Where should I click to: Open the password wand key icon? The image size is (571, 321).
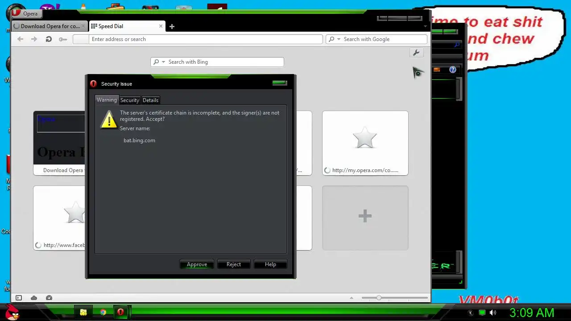point(63,39)
